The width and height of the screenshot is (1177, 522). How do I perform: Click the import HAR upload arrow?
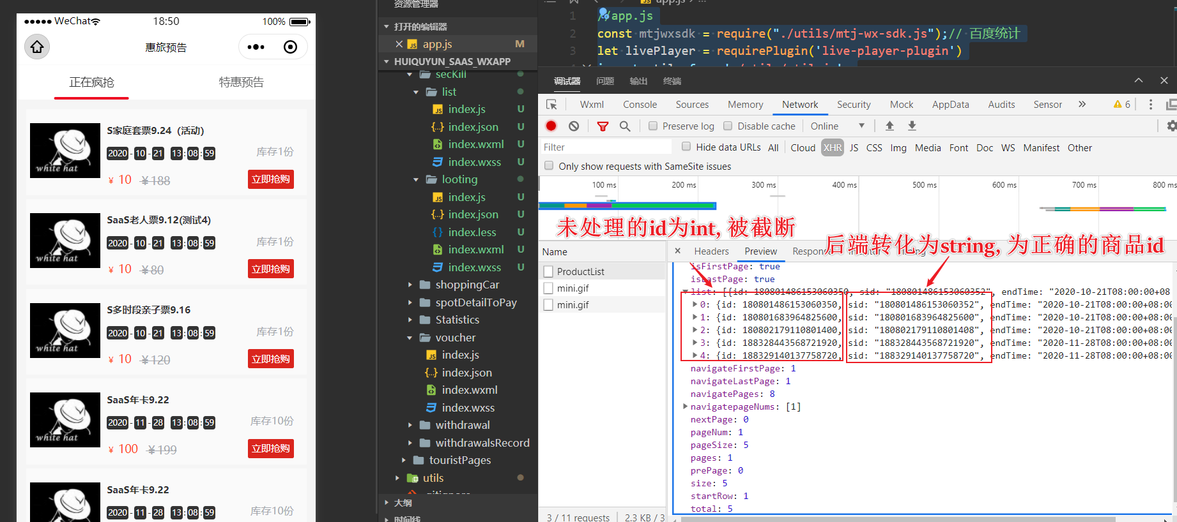pyautogui.click(x=889, y=126)
